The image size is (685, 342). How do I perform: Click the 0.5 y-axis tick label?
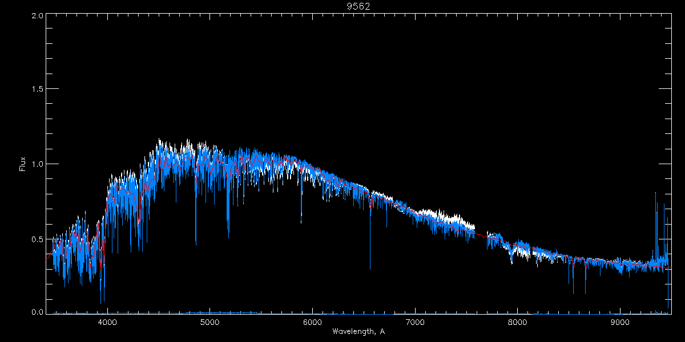[x=38, y=239]
